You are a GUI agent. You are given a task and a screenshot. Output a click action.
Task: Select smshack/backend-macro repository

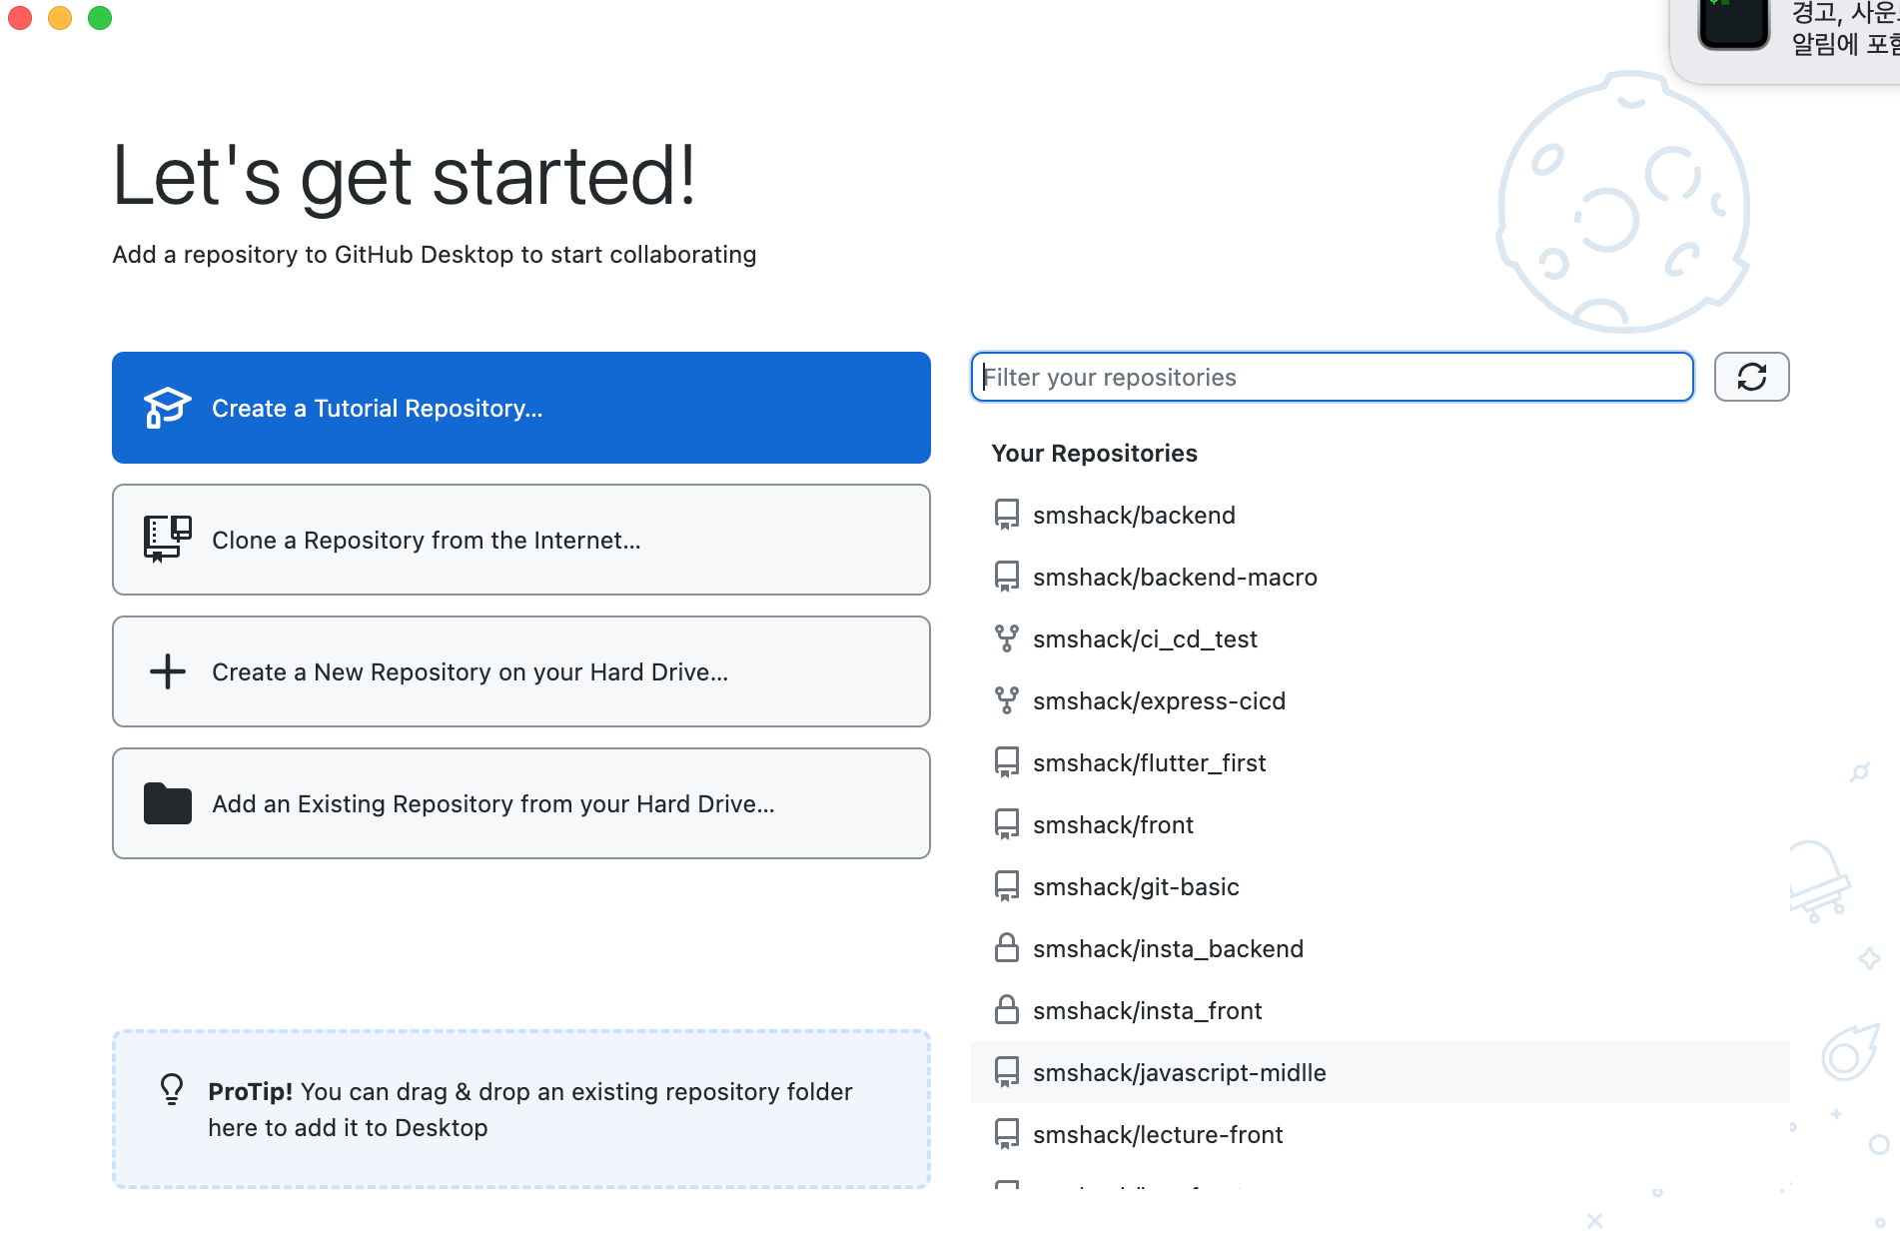pos(1380,577)
